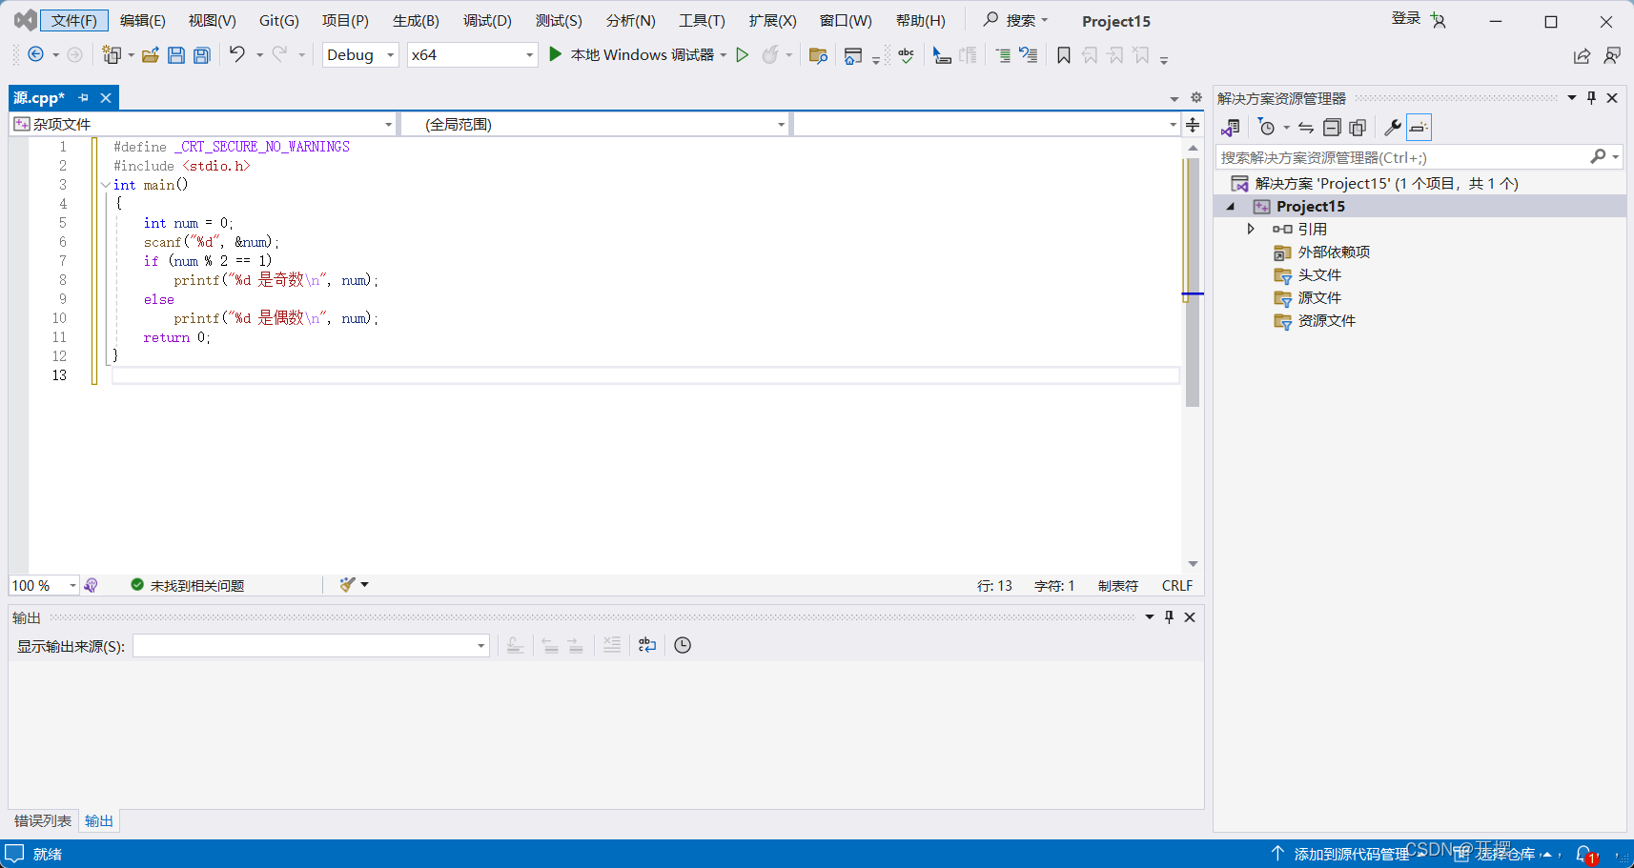
Task: Open notifications bell in status bar
Action: click(x=1584, y=854)
